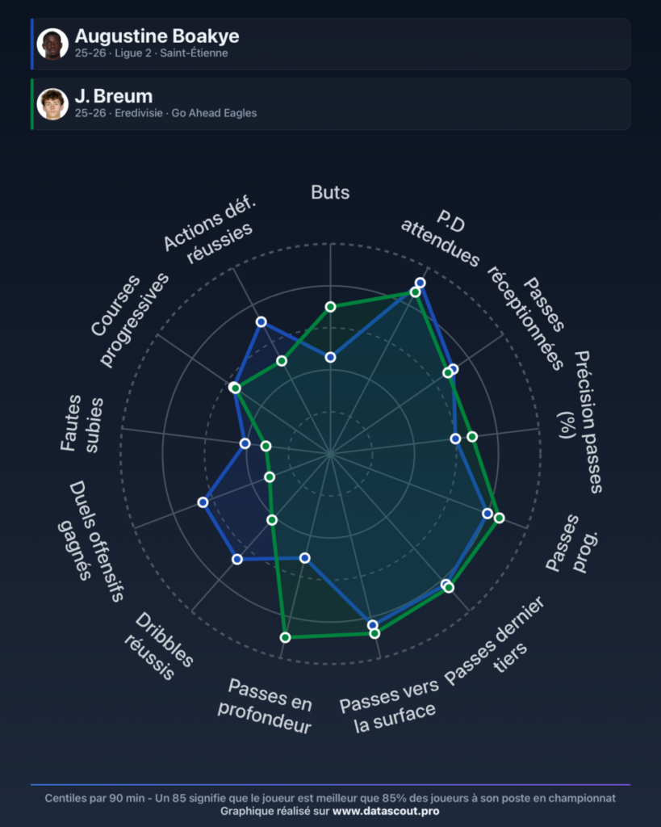
Task: Open the www.datascout.pro link
Action: pyautogui.click(x=386, y=811)
